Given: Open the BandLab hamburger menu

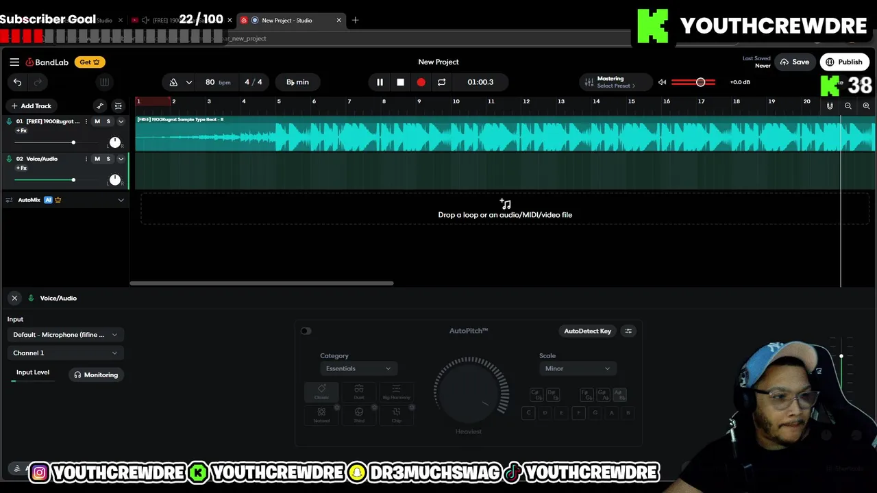Looking at the screenshot, I should pyautogui.click(x=14, y=62).
